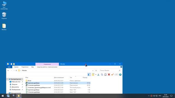Screen dimensions: 175x98
Task: Click the orange checkmark toolbar icon
Action: point(112,75)
